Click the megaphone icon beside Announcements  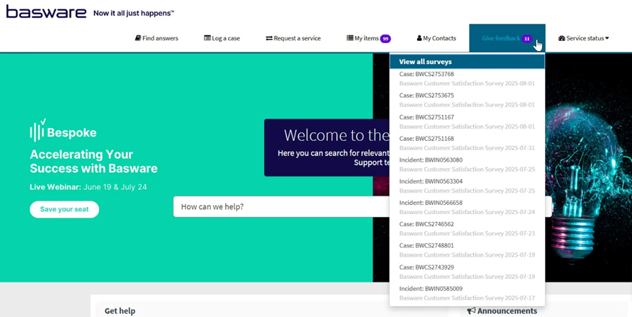click(x=472, y=311)
